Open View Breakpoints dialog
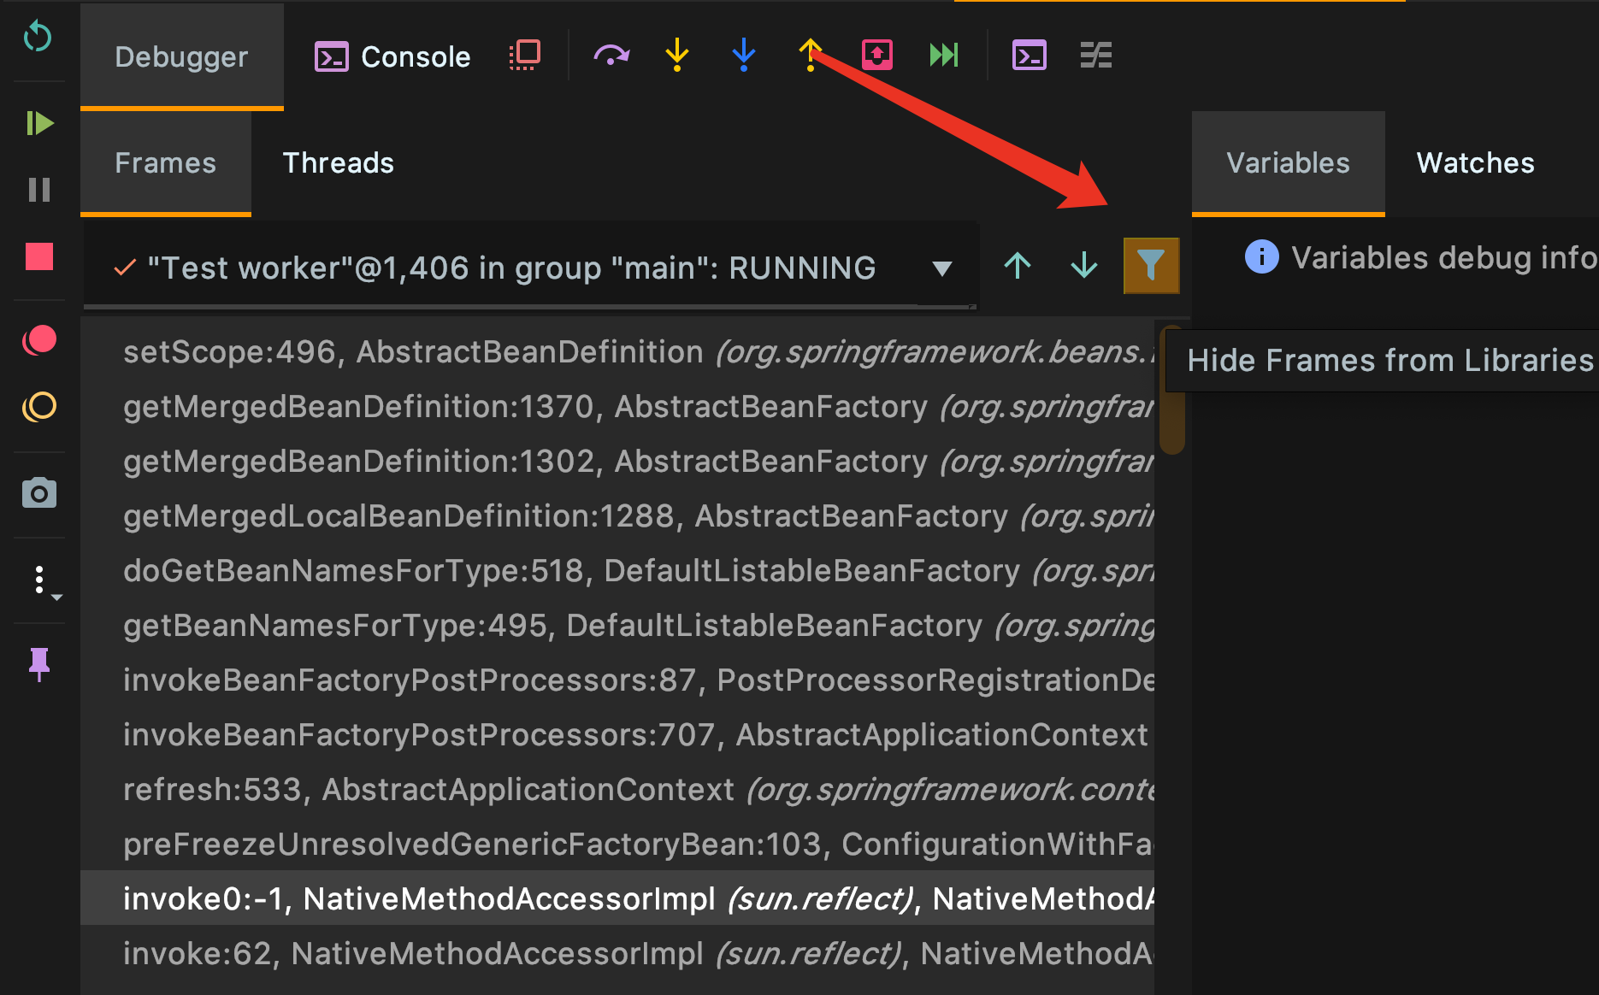The height and width of the screenshot is (995, 1599). pyautogui.click(x=39, y=340)
